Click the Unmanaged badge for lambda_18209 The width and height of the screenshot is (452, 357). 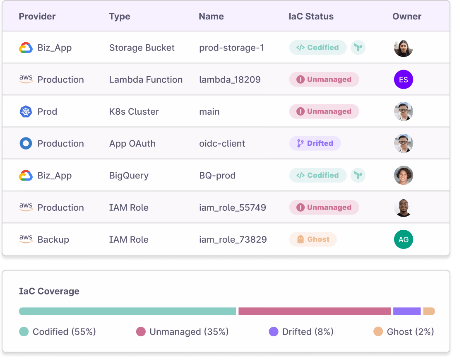[x=324, y=79]
